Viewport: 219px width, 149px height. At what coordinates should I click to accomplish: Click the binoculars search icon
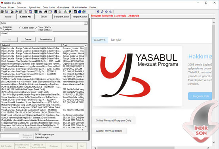(46, 12)
